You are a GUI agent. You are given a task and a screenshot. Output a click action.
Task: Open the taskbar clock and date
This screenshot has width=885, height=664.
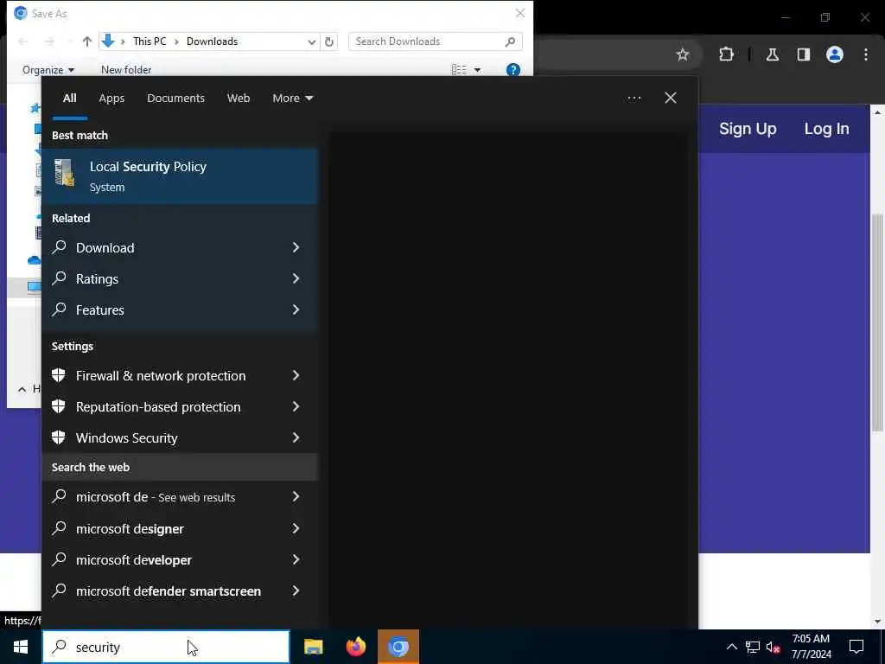tap(811, 647)
